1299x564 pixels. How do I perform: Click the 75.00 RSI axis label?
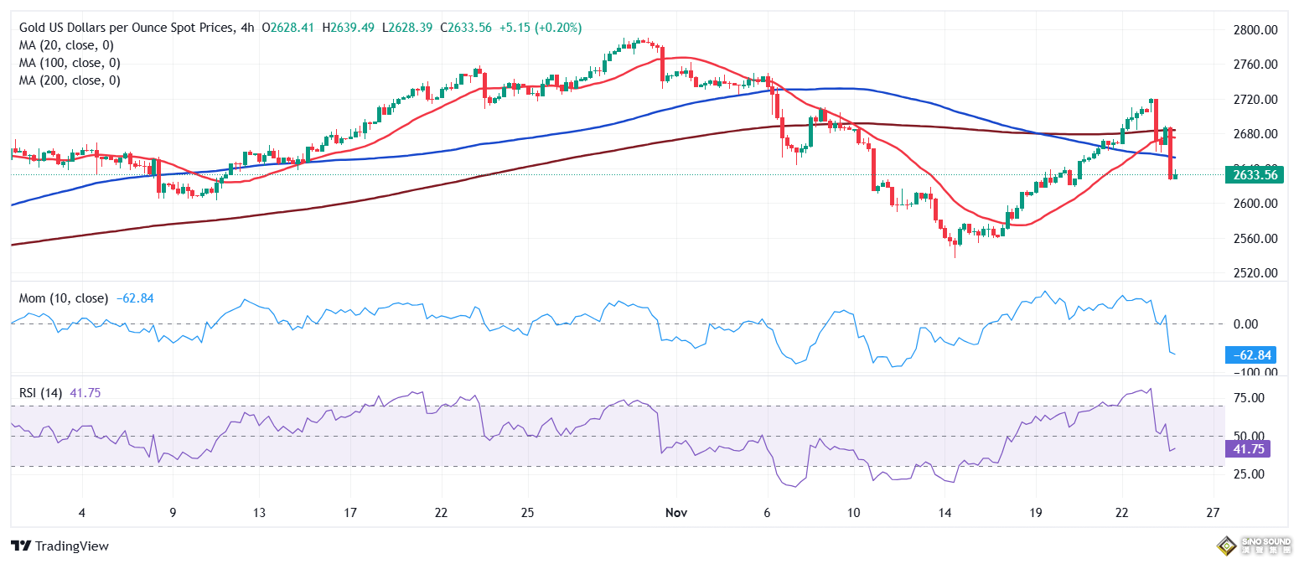1250,398
